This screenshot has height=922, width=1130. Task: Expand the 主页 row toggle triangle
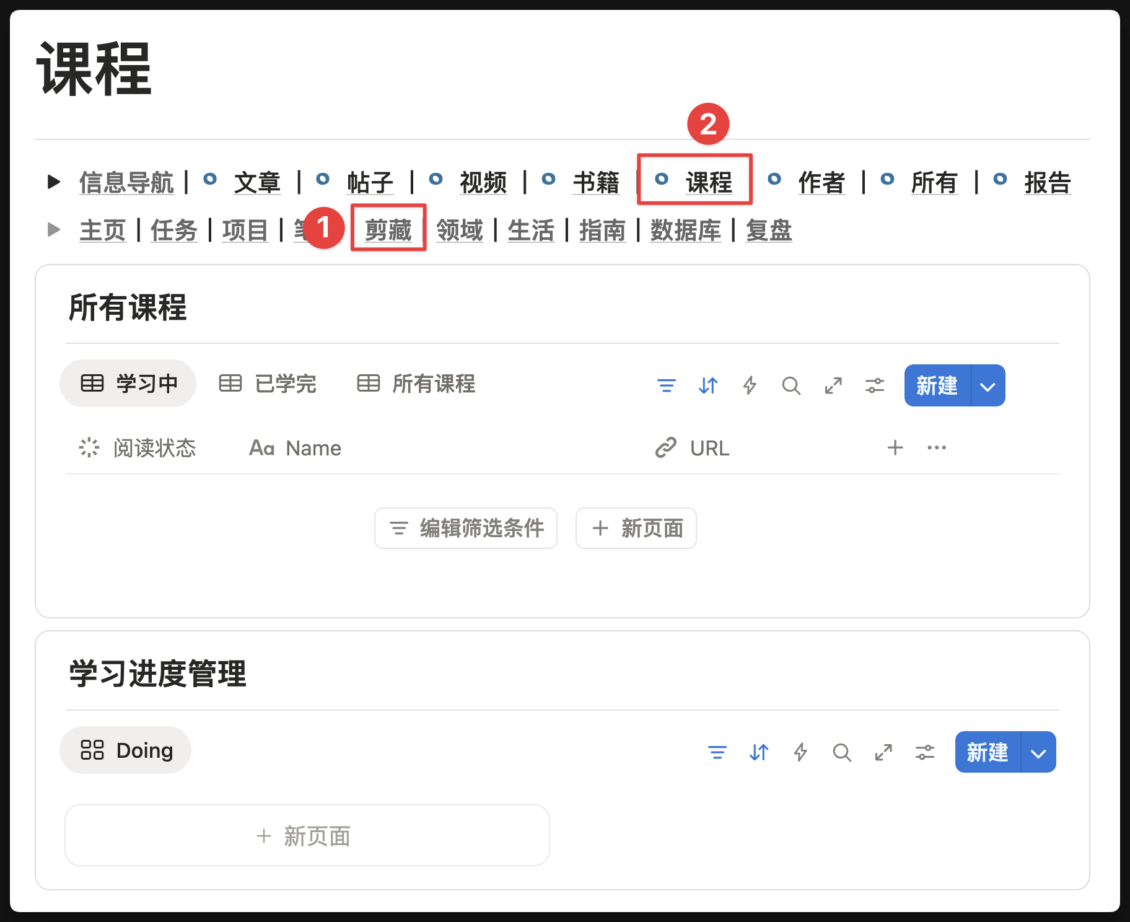(x=54, y=230)
